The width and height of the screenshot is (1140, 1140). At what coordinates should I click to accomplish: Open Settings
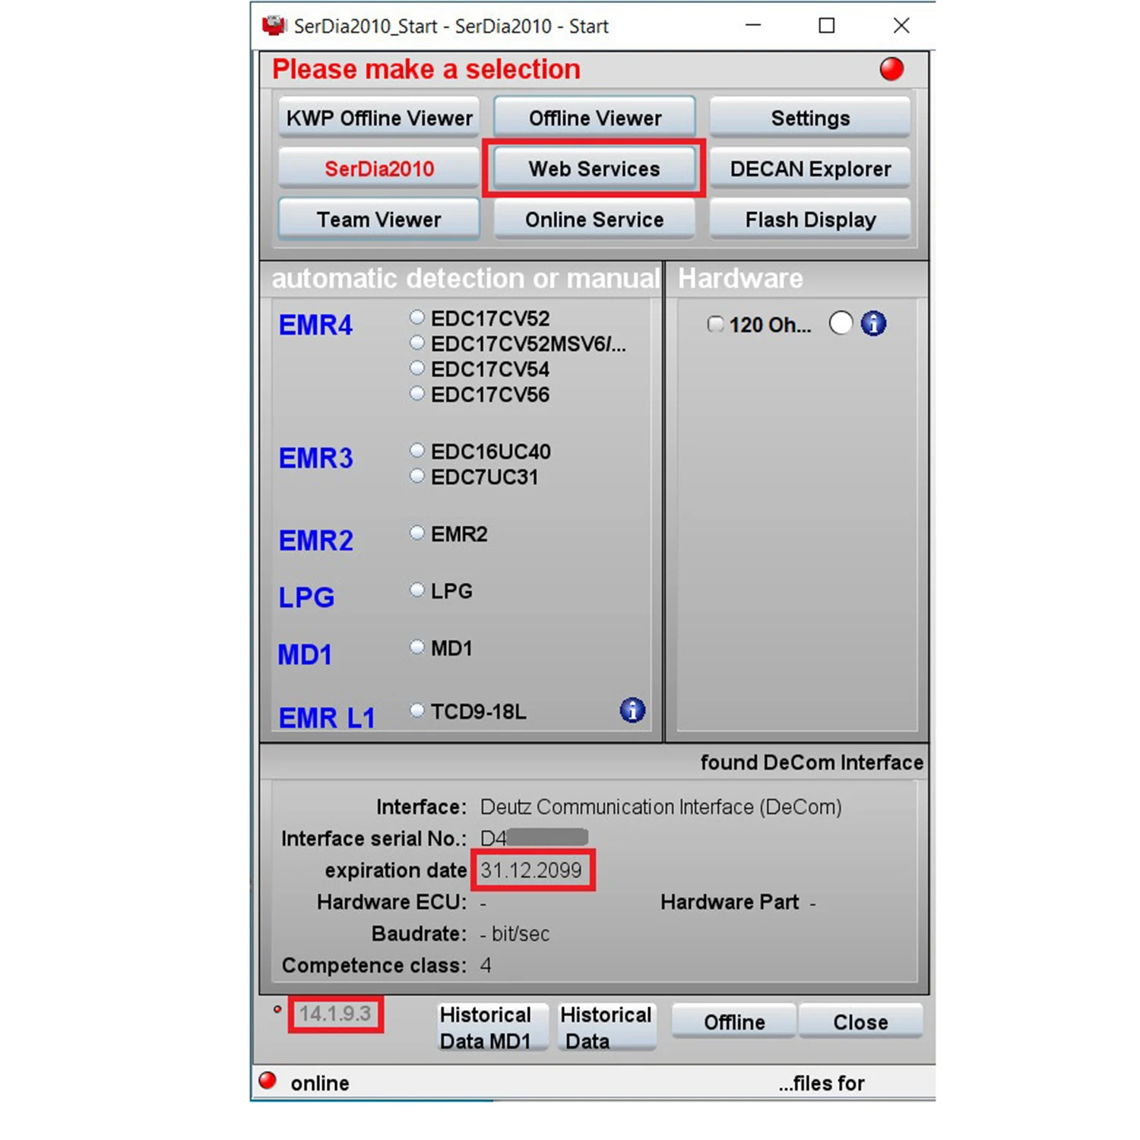click(810, 118)
